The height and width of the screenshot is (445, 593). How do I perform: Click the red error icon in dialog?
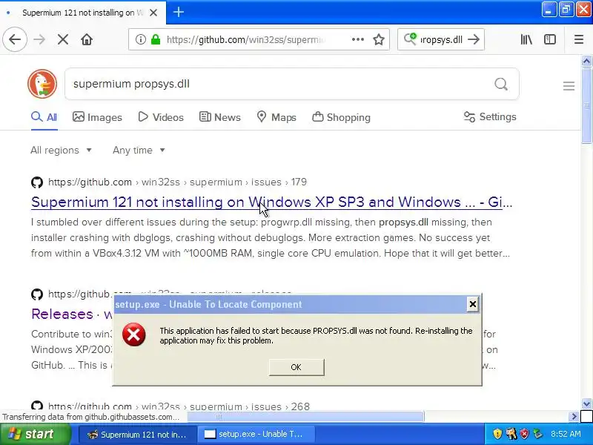pyautogui.click(x=134, y=335)
